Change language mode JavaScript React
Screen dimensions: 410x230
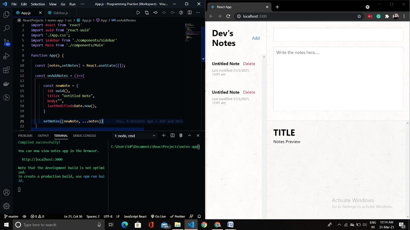[135, 216]
